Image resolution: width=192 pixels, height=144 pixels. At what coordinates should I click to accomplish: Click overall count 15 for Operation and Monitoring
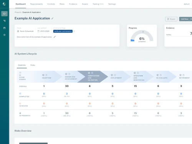coord(135,86)
